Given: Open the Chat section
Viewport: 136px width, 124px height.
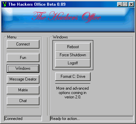Looking at the screenshot, I should point(23,101).
